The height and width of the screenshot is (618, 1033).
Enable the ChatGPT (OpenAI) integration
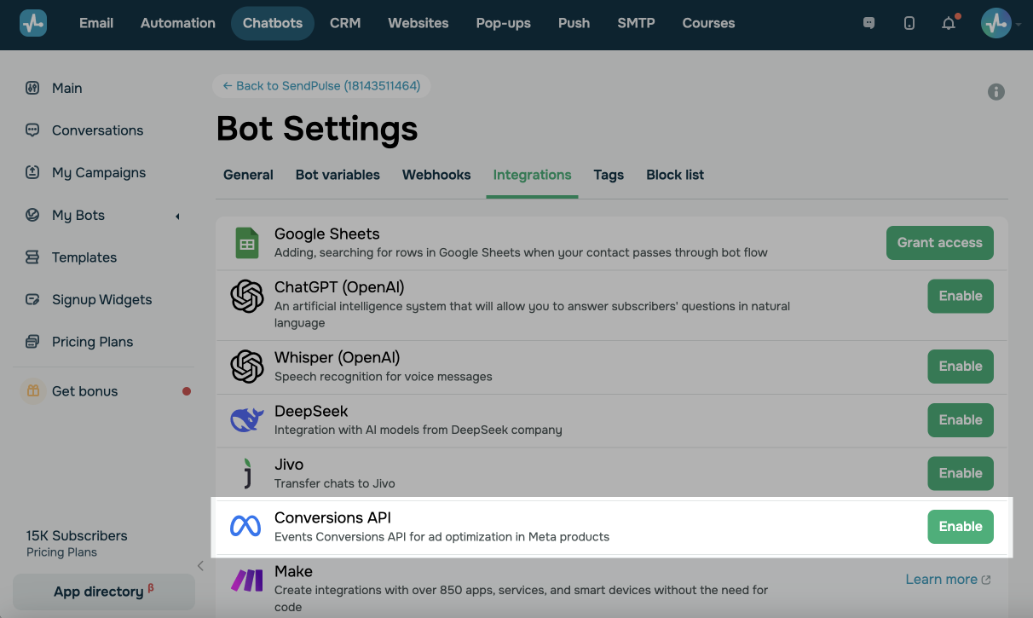[x=960, y=296]
